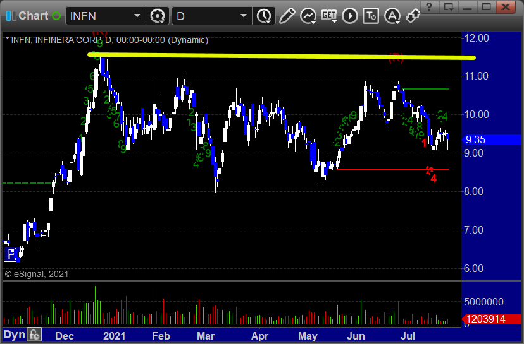Click the blue Chart window icon
Viewport: 524px width, 344px height.
[11, 16]
